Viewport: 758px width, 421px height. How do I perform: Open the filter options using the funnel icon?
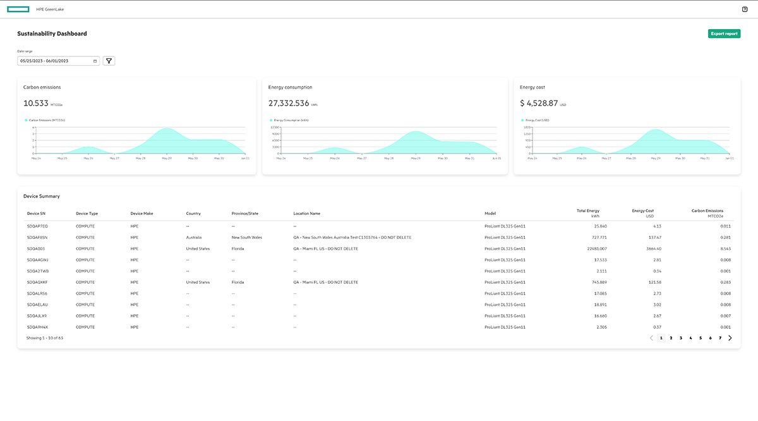[108, 60]
